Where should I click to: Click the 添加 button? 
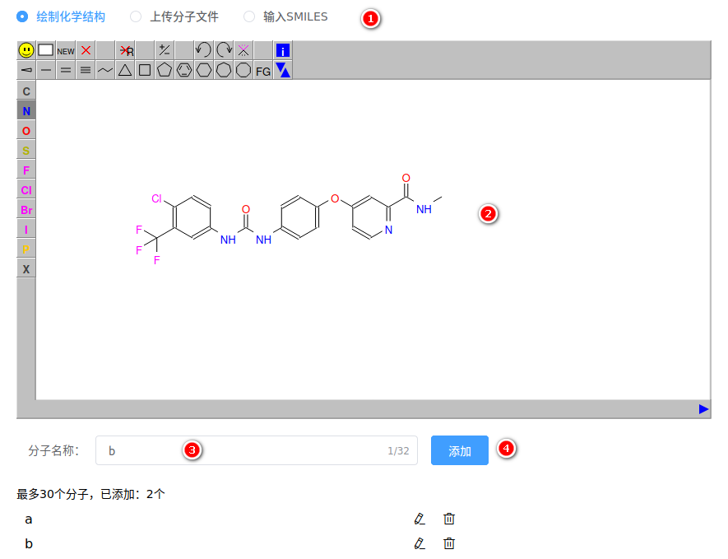coord(460,450)
